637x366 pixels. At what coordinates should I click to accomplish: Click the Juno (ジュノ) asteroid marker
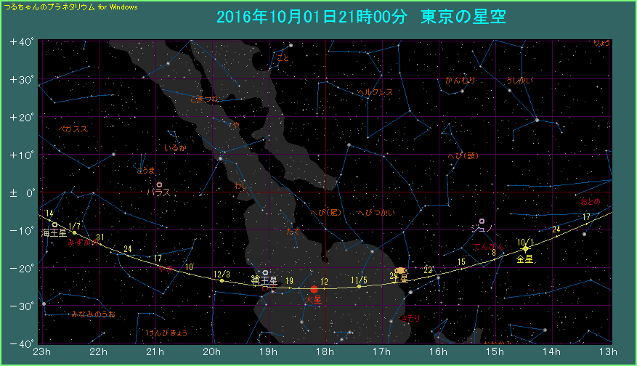pyautogui.click(x=482, y=221)
